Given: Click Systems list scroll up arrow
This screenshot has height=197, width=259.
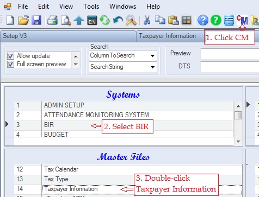Looking at the screenshot, I should pos(238,106).
